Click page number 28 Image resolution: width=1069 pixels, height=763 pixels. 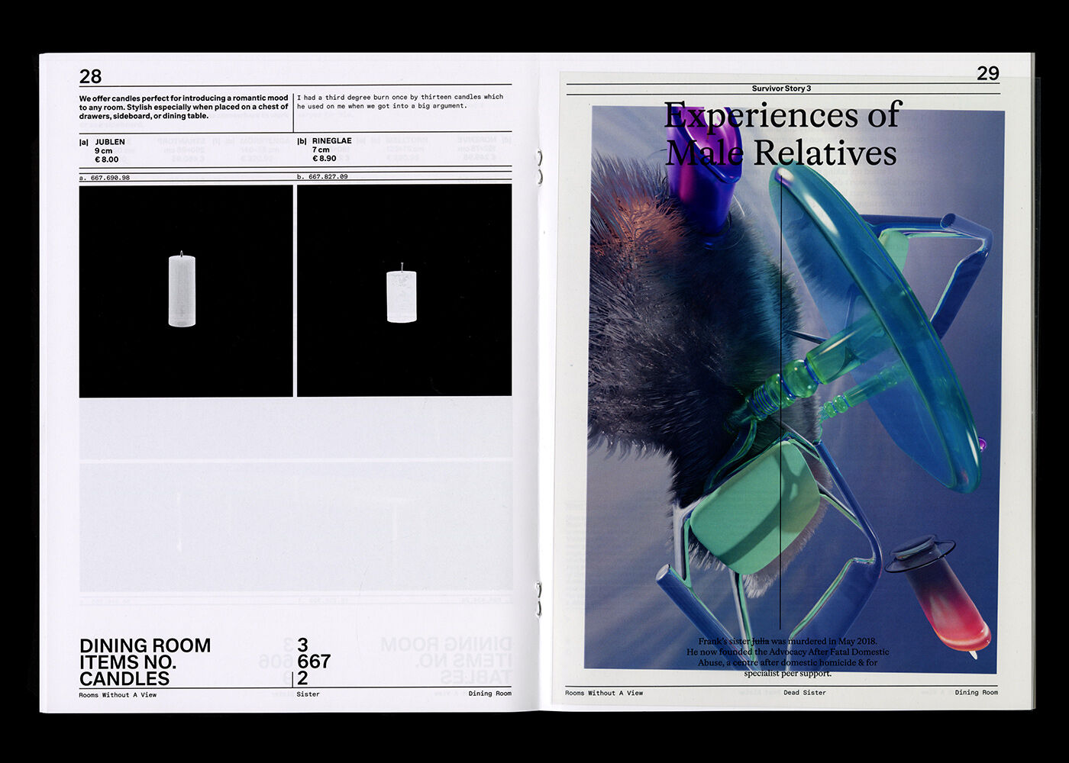point(90,76)
